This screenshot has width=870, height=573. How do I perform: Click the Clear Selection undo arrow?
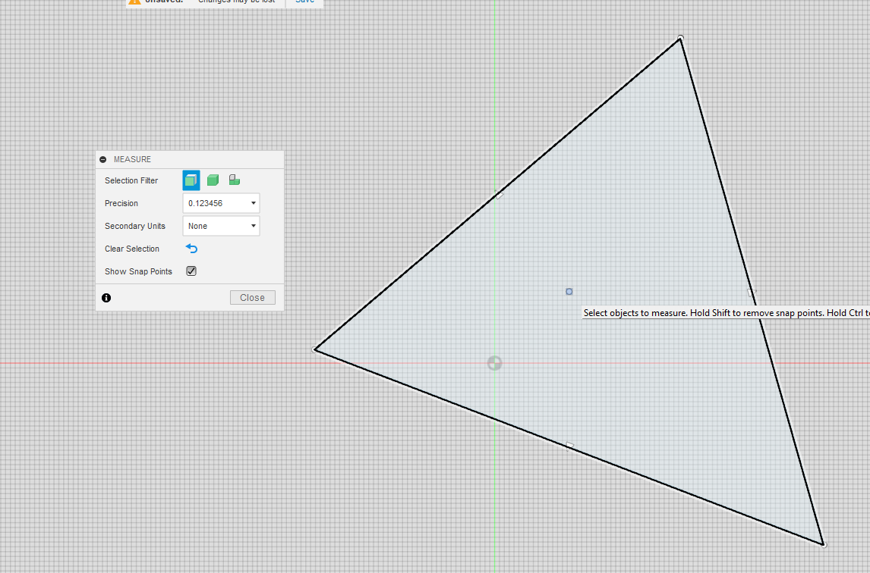pos(191,249)
